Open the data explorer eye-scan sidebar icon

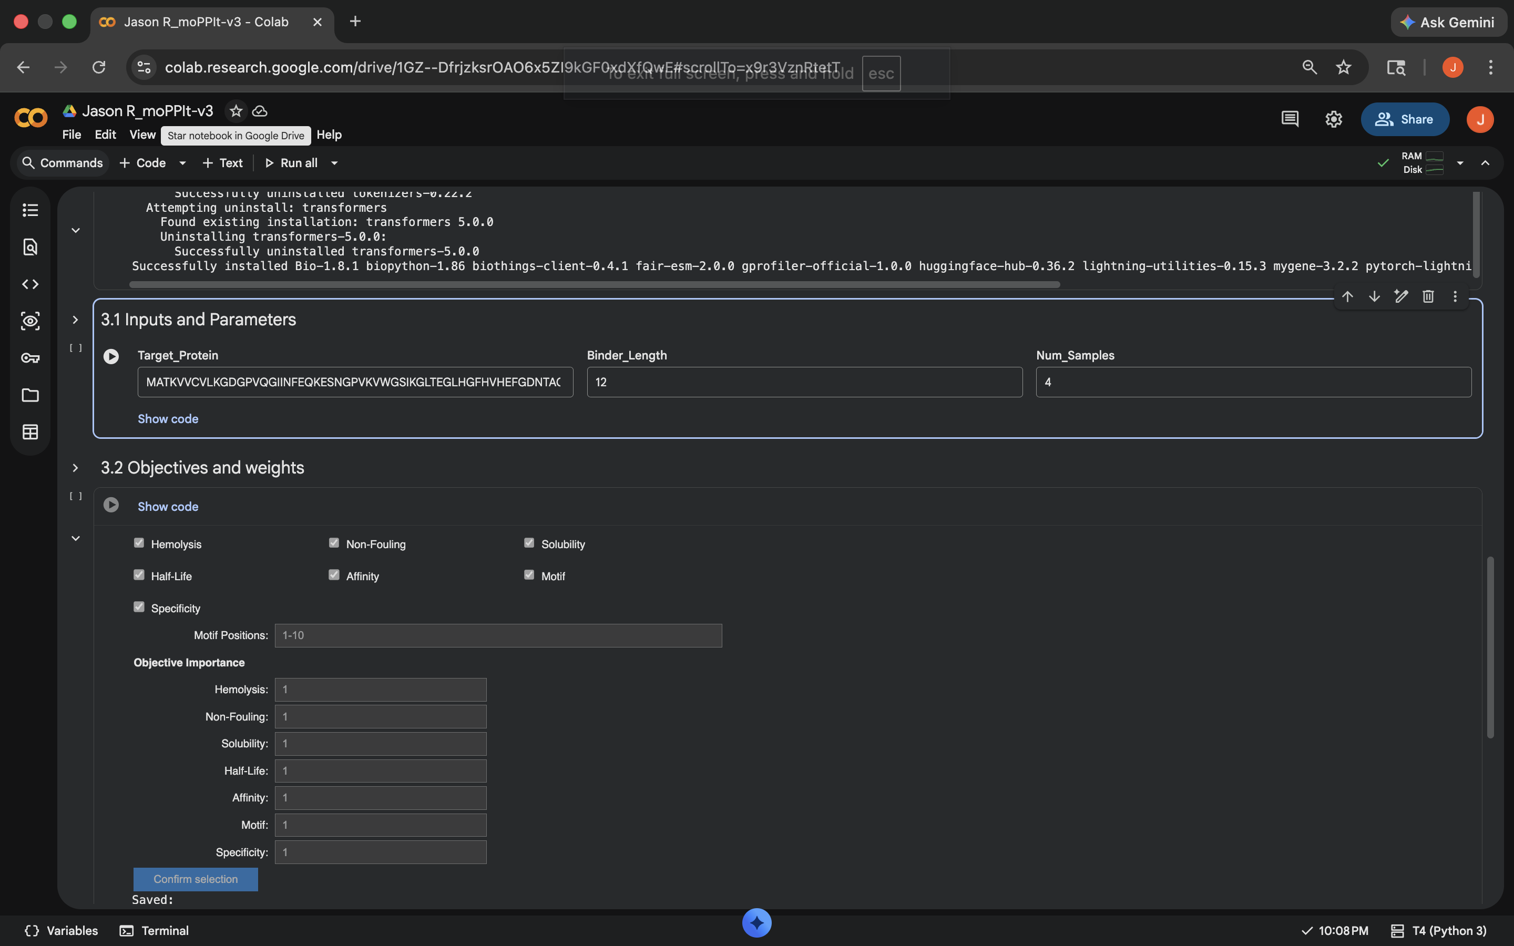click(30, 321)
